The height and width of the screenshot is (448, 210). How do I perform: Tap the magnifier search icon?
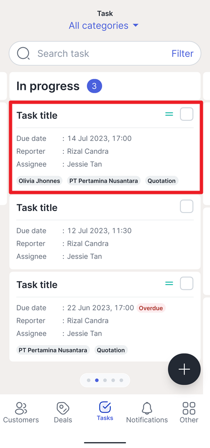click(23, 53)
